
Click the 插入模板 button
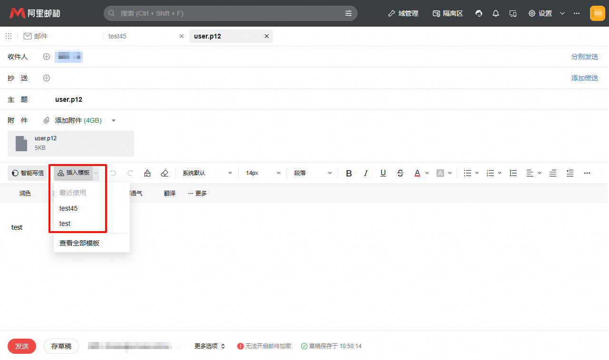73,173
